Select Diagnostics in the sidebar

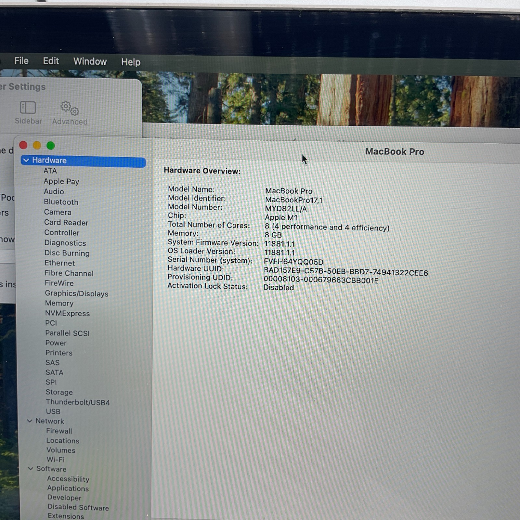[x=65, y=243]
